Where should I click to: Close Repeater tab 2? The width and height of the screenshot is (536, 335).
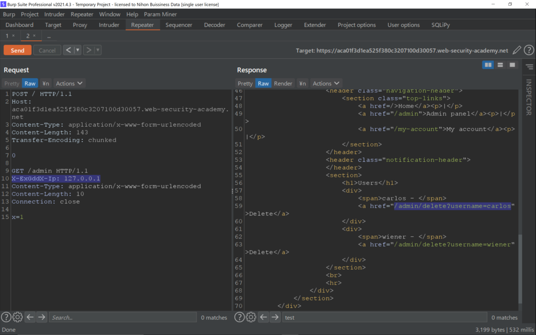click(x=34, y=36)
